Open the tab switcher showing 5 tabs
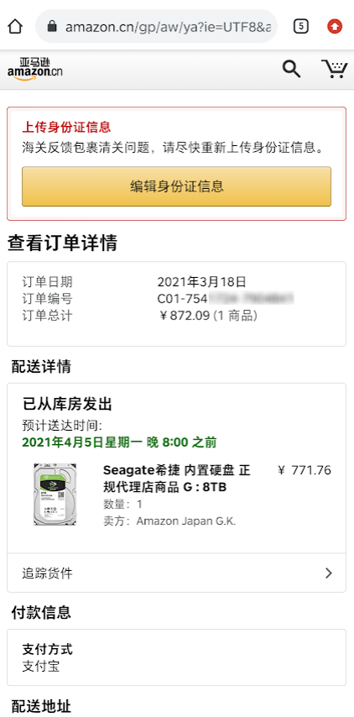This screenshot has height=717, width=354. pyautogui.click(x=300, y=27)
